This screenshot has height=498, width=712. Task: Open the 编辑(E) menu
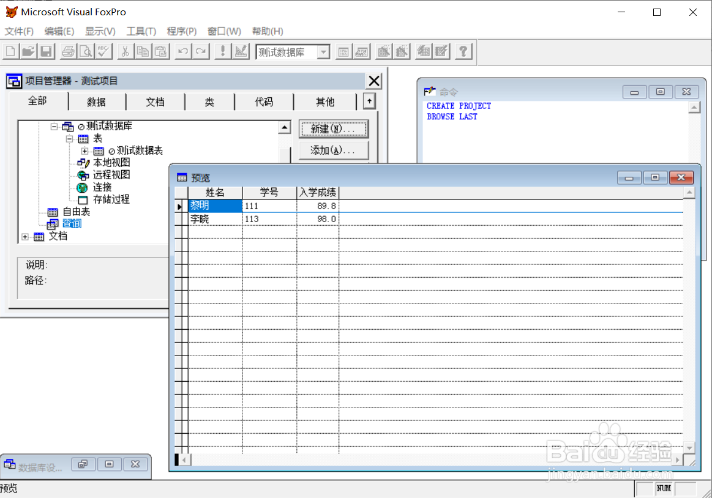59,31
